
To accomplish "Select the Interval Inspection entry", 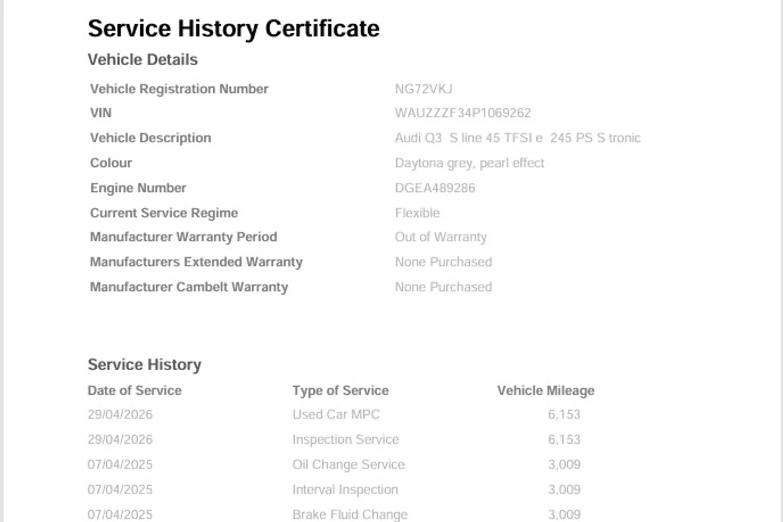I will click(x=345, y=489).
